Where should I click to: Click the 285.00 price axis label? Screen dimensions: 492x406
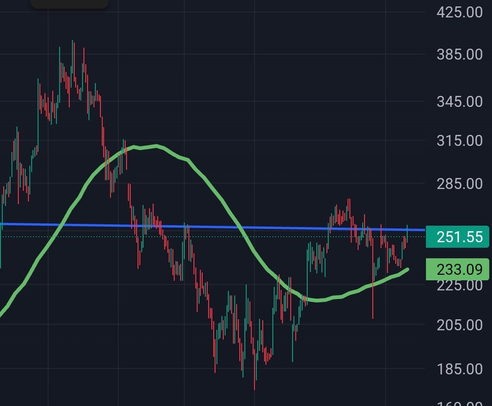click(459, 184)
